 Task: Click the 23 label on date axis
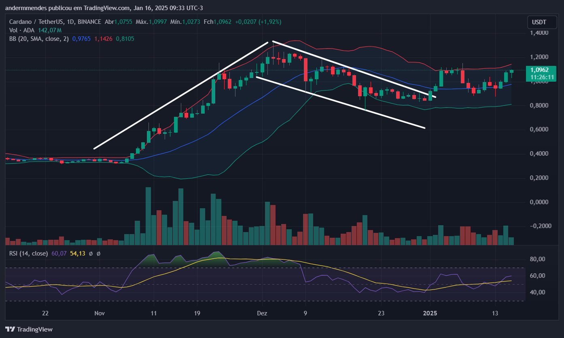381,313
